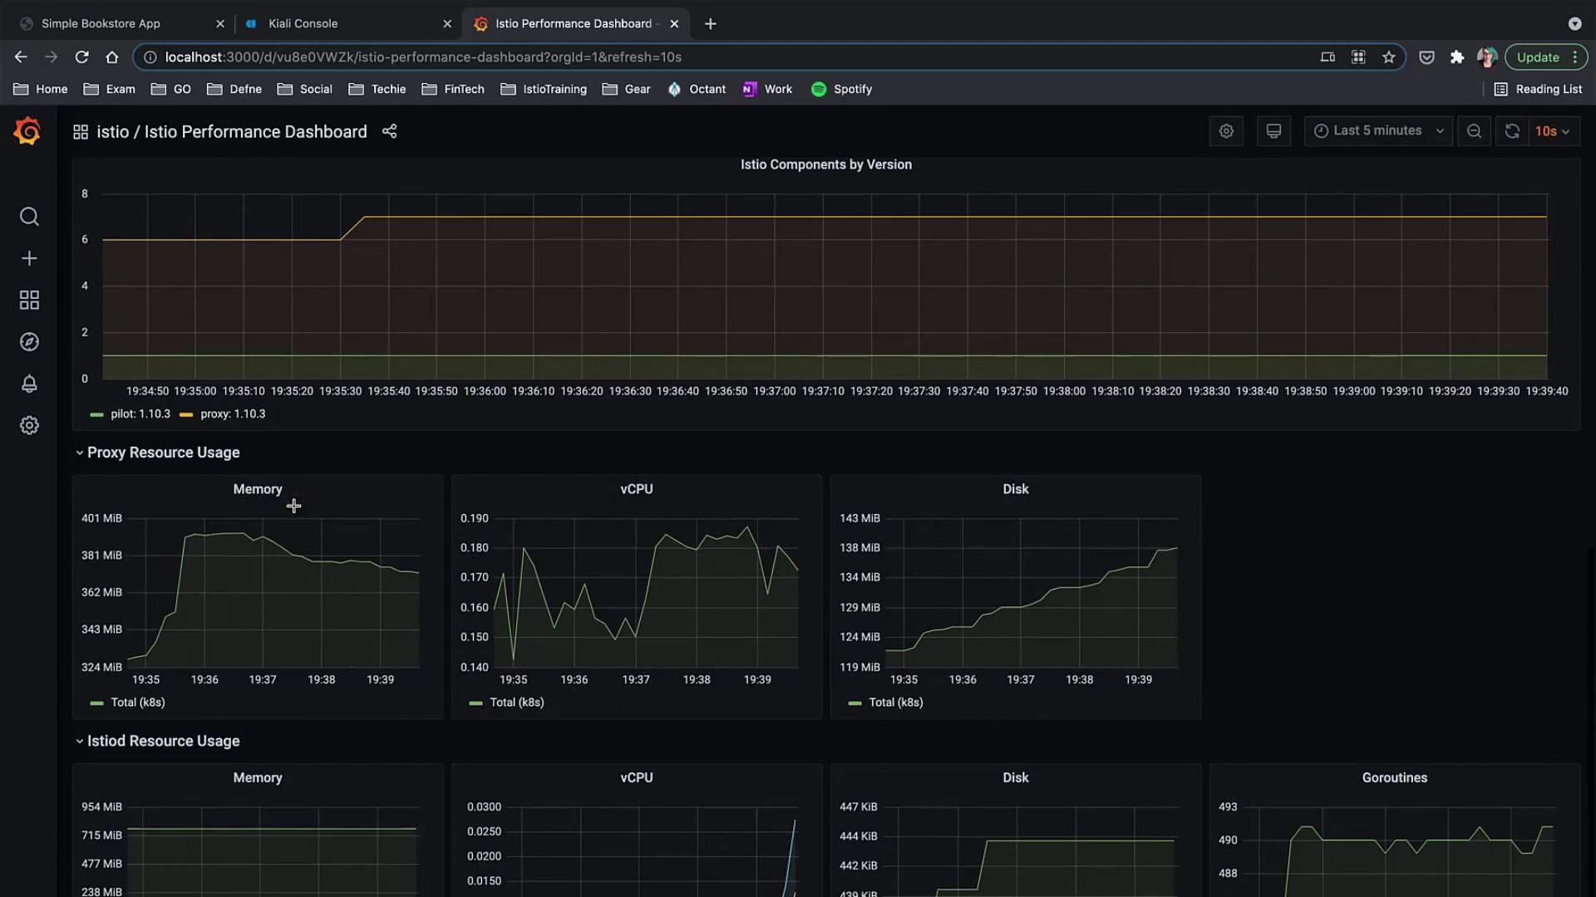Share dashboard using the share icon

(389, 131)
